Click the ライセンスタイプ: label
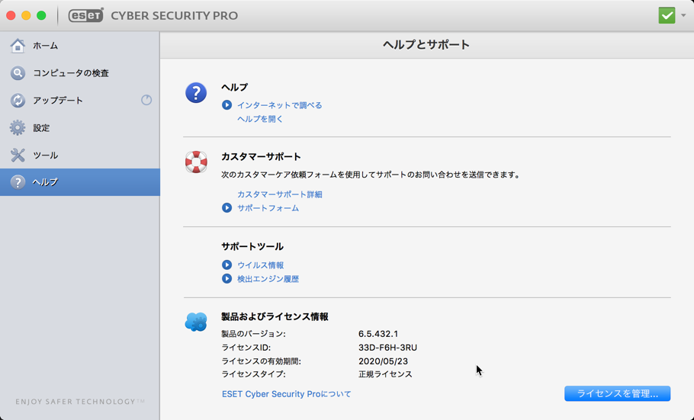 tap(254, 374)
